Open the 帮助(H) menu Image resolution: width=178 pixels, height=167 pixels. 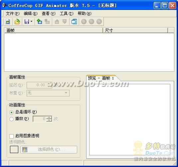[85, 14]
